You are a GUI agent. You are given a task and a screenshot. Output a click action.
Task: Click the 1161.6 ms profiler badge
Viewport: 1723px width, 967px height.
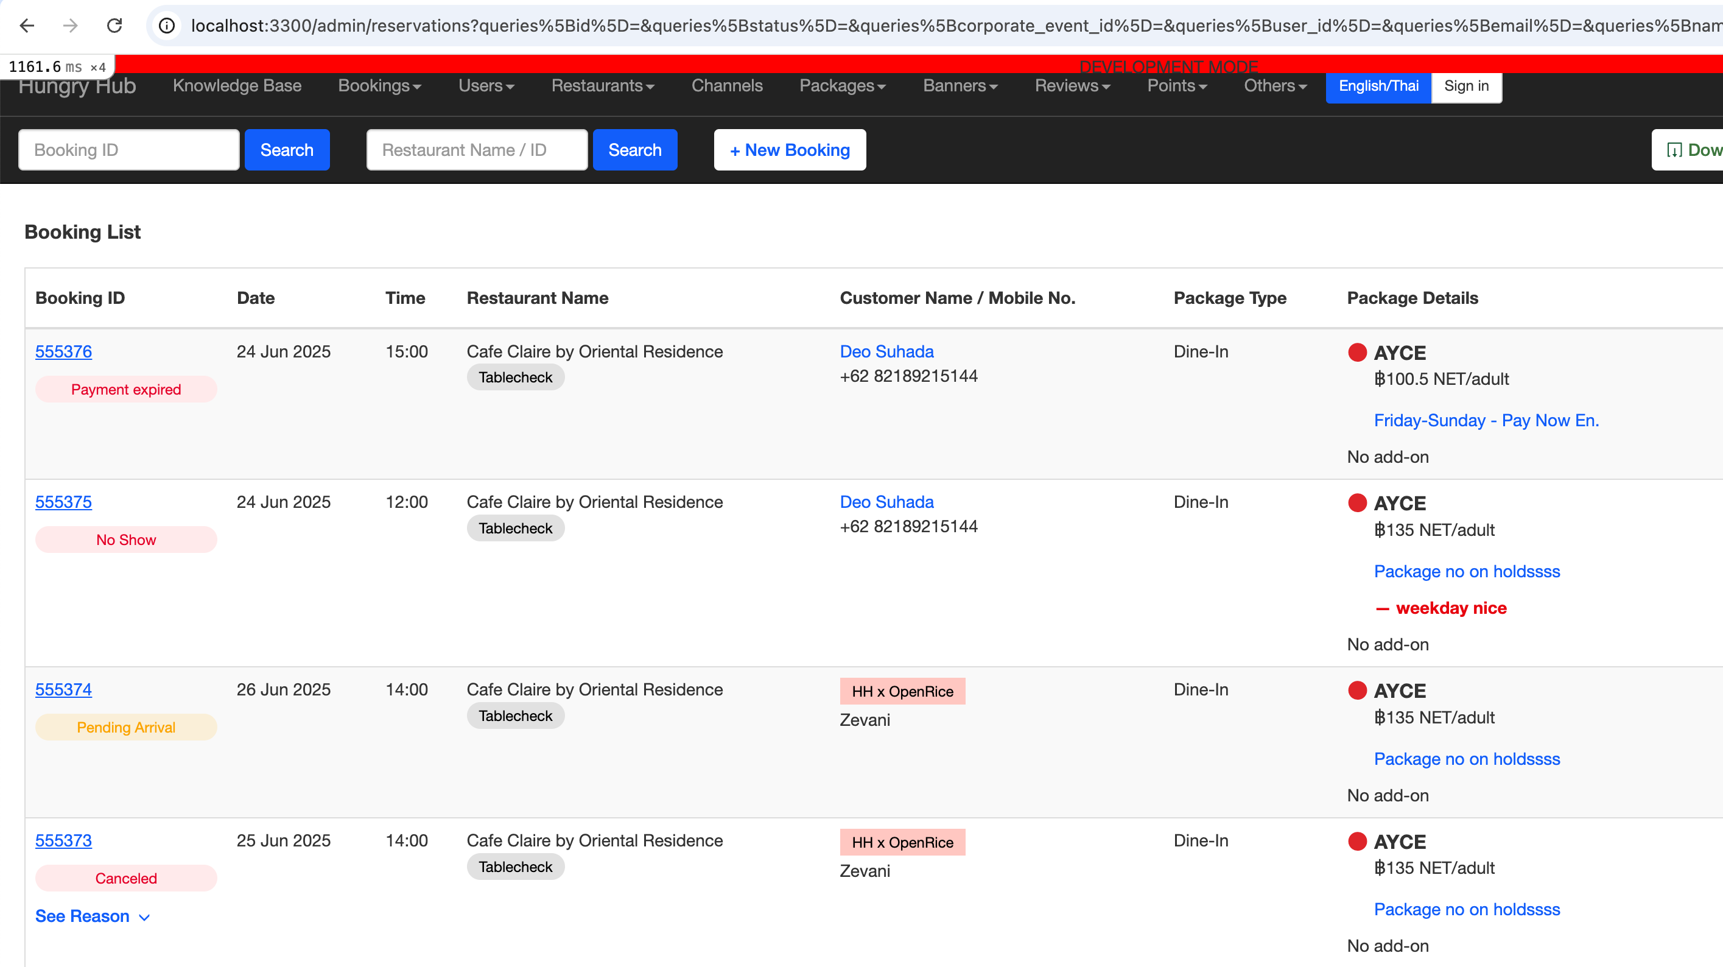click(x=57, y=67)
